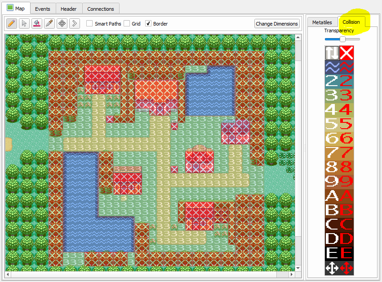
Task: Pick the red 4 elevation tile
Action: pyautogui.click(x=346, y=110)
